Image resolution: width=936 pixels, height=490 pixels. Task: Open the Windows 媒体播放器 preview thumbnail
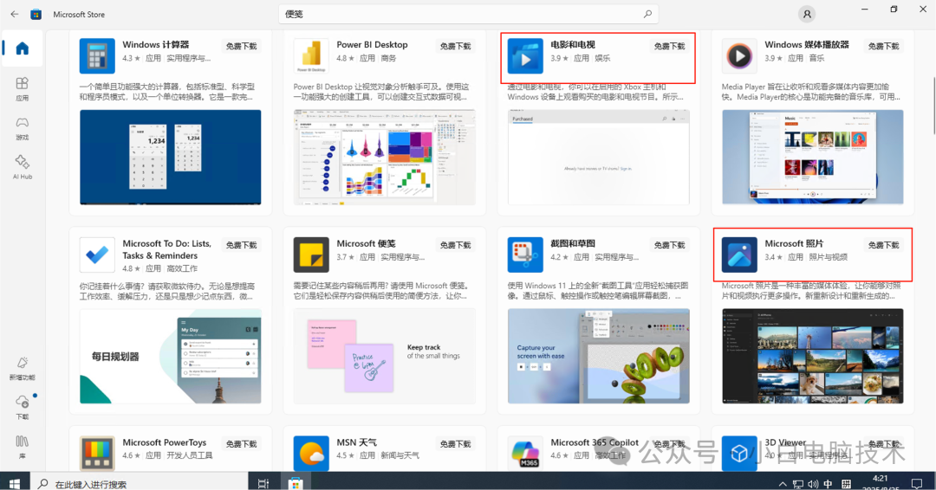[x=812, y=158]
